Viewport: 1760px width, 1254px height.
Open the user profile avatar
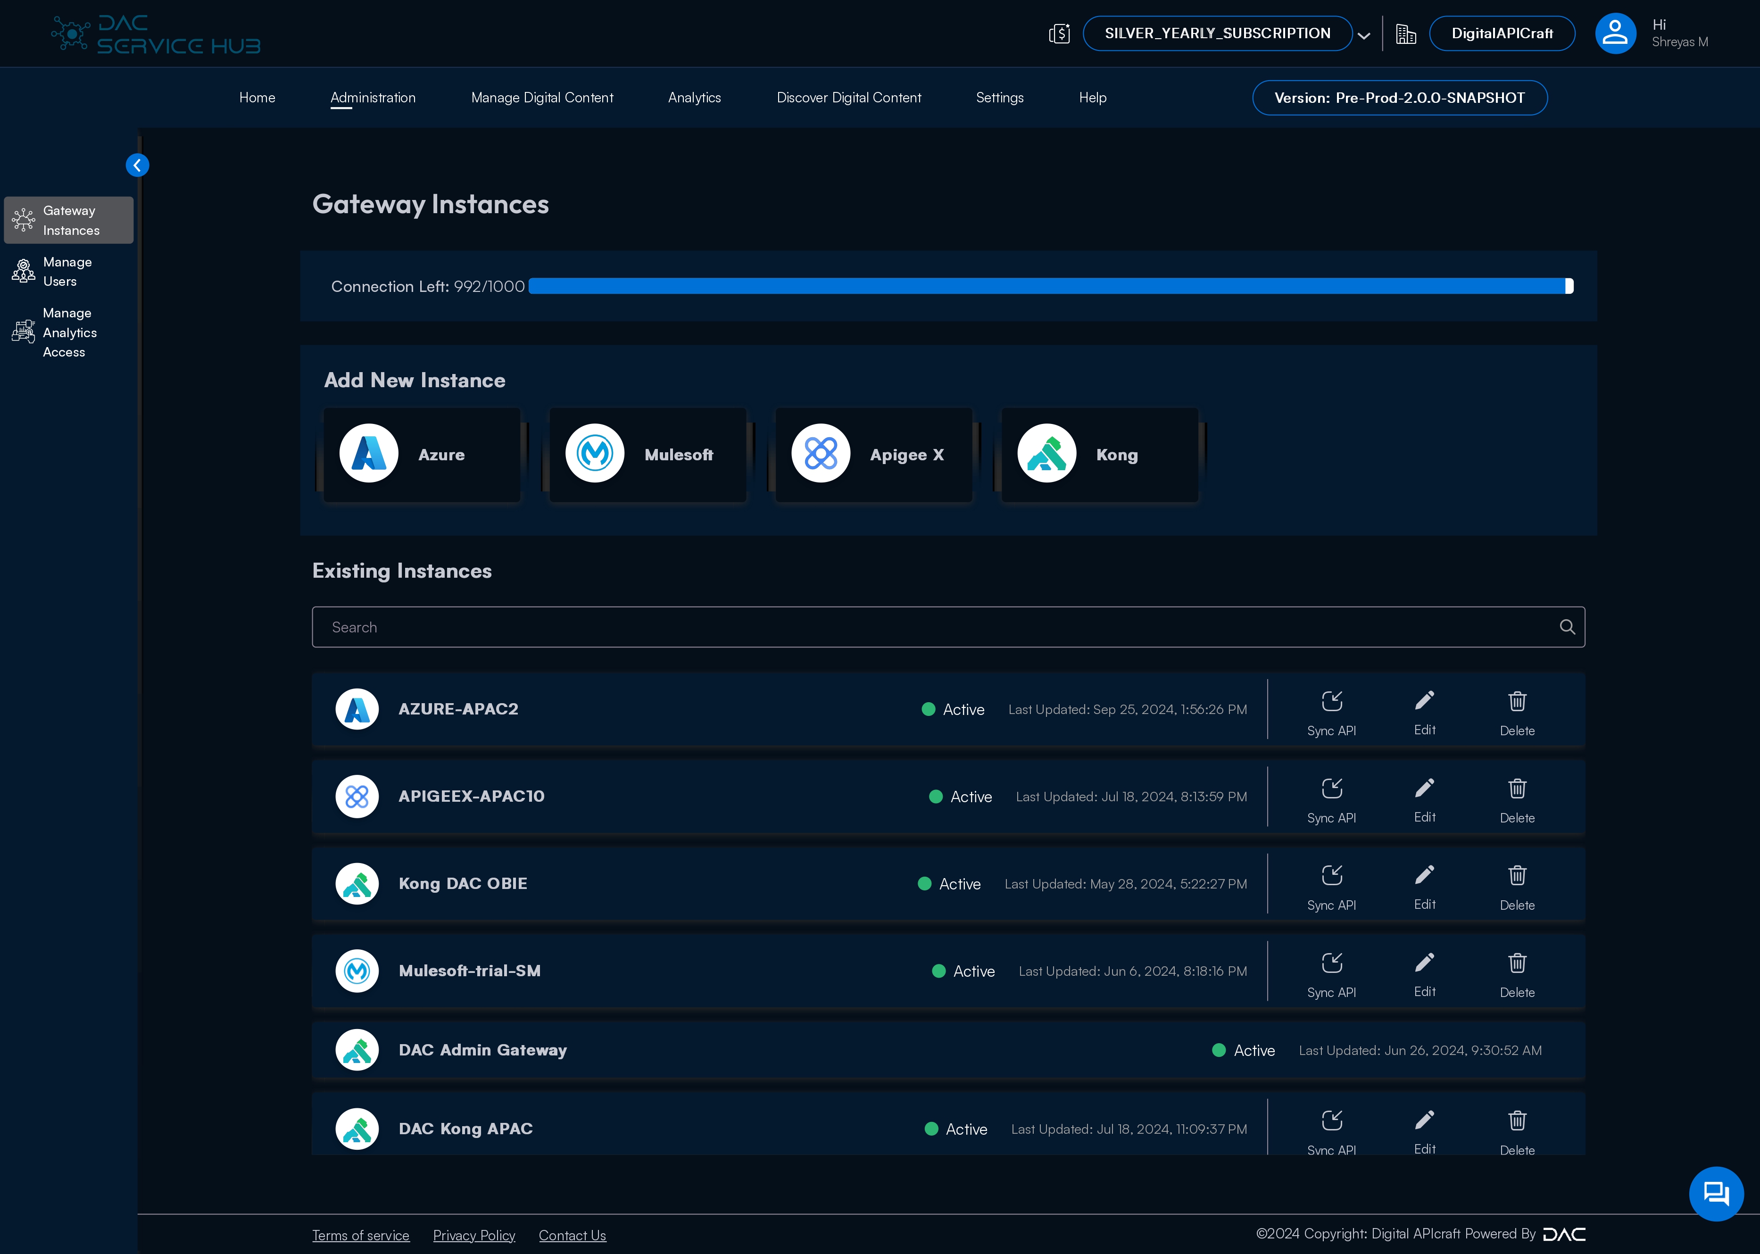[1615, 33]
